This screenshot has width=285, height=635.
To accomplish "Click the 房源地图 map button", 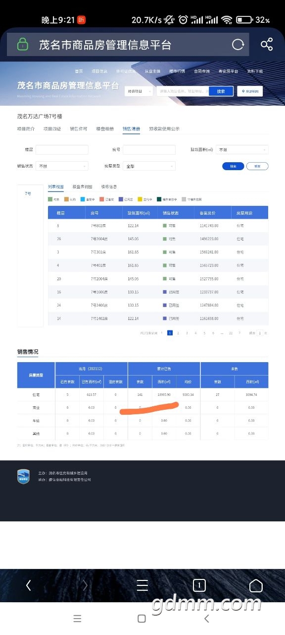I will tap(250, 91).
